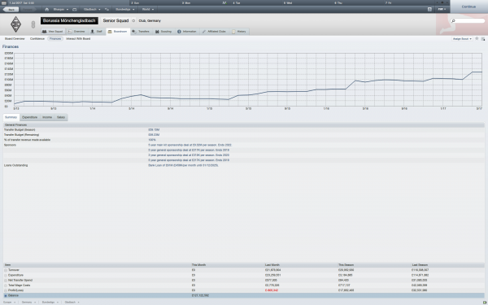488x305 pixels.
Task: Open the Bundesliga dropdown in top bar
Action: [x=124, y=9]
